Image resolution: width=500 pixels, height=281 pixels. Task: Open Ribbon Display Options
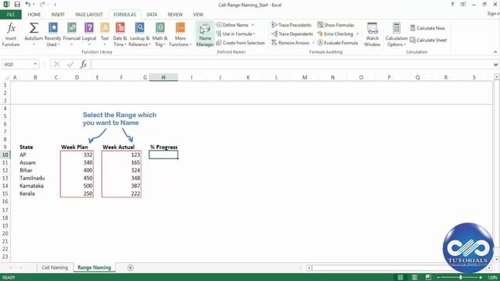click(463, 5)
